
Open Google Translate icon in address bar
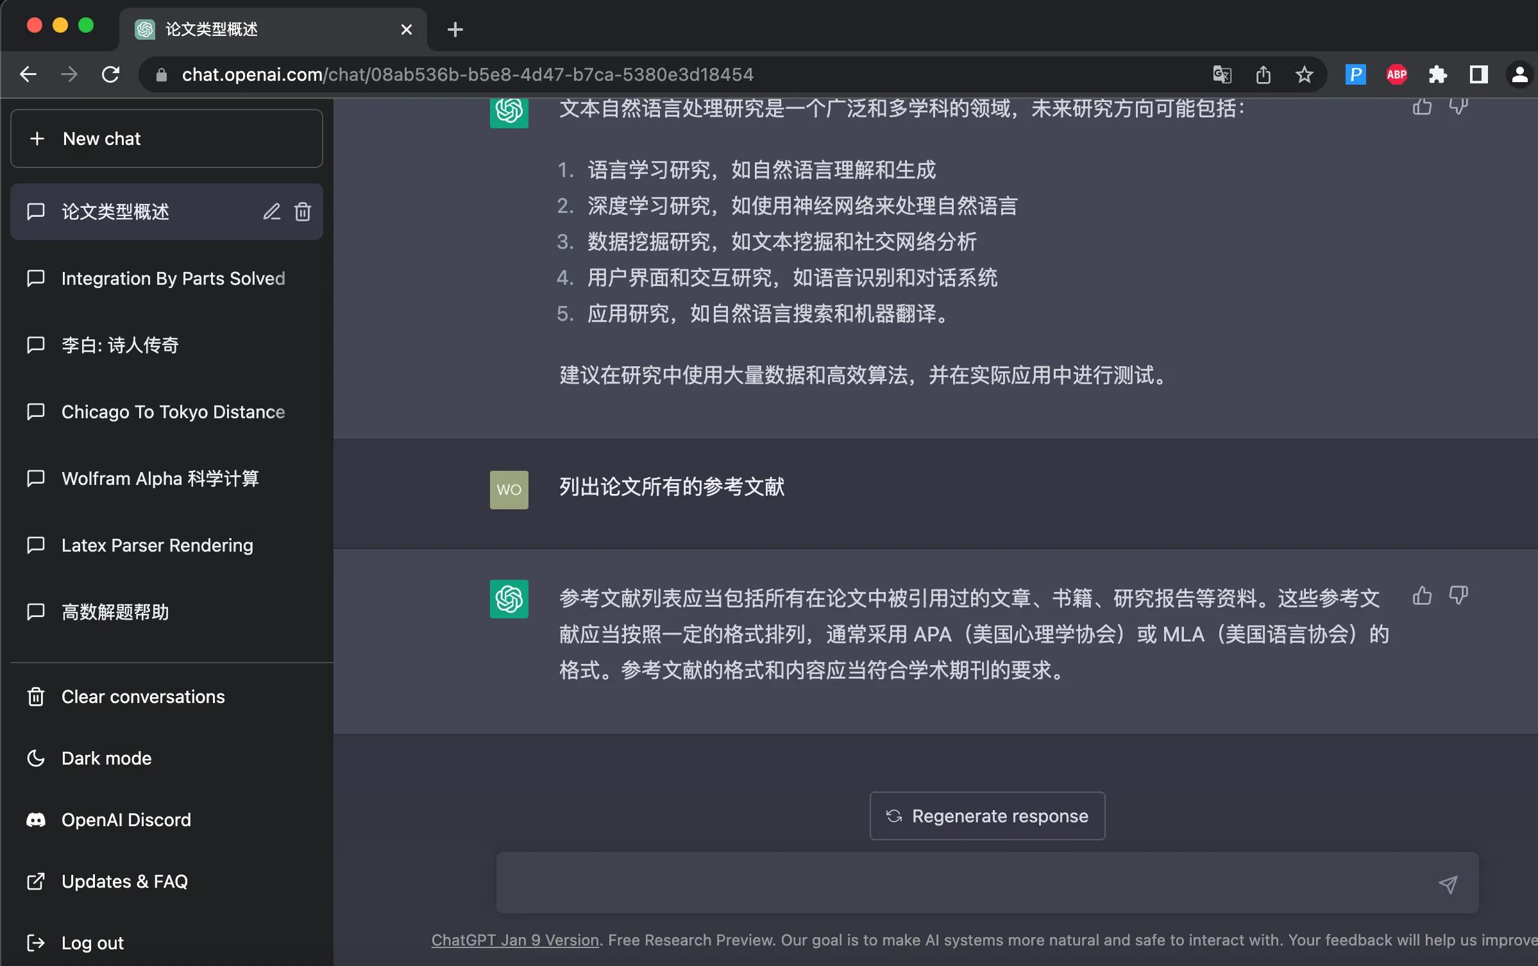[x=1221, y=74]
